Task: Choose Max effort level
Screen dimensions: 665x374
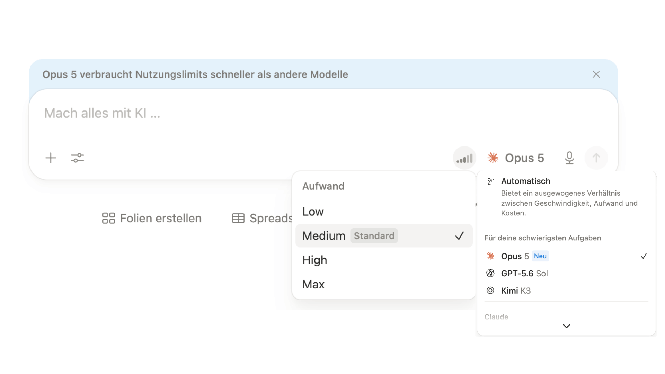Action: click(x=384, y=284)
